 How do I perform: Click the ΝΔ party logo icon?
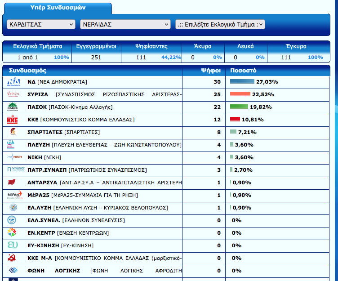pos(13,82)
